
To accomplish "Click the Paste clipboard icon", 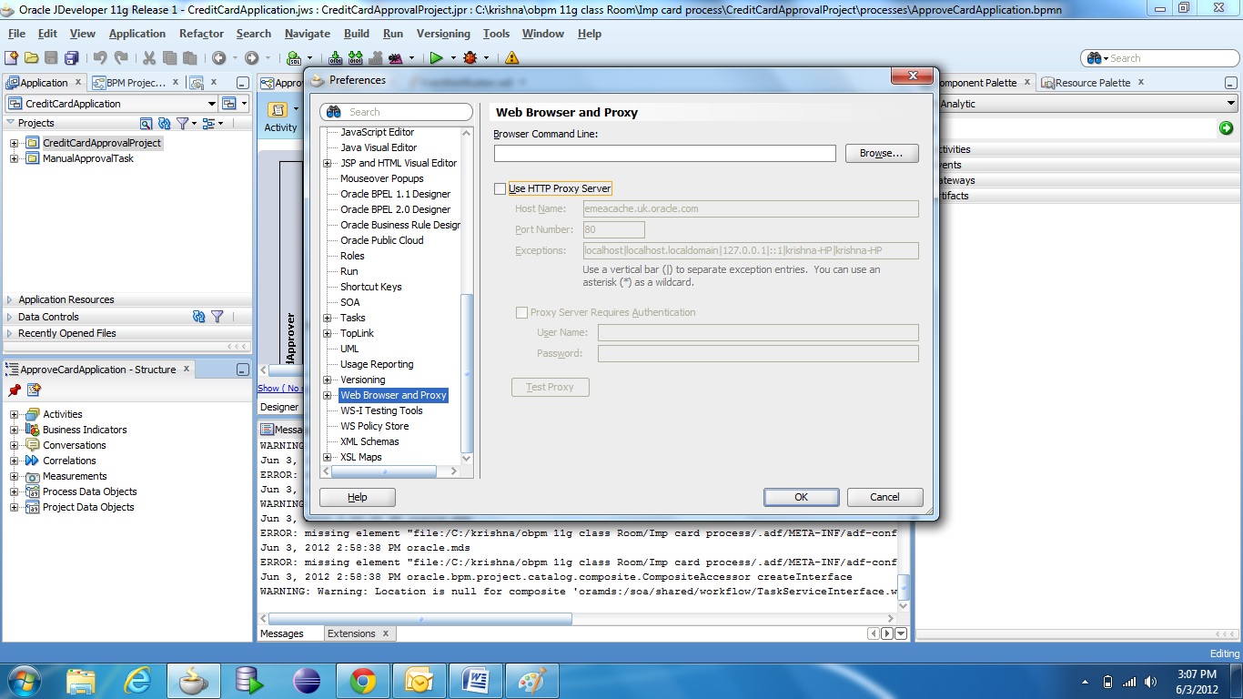I will [189, 57].
